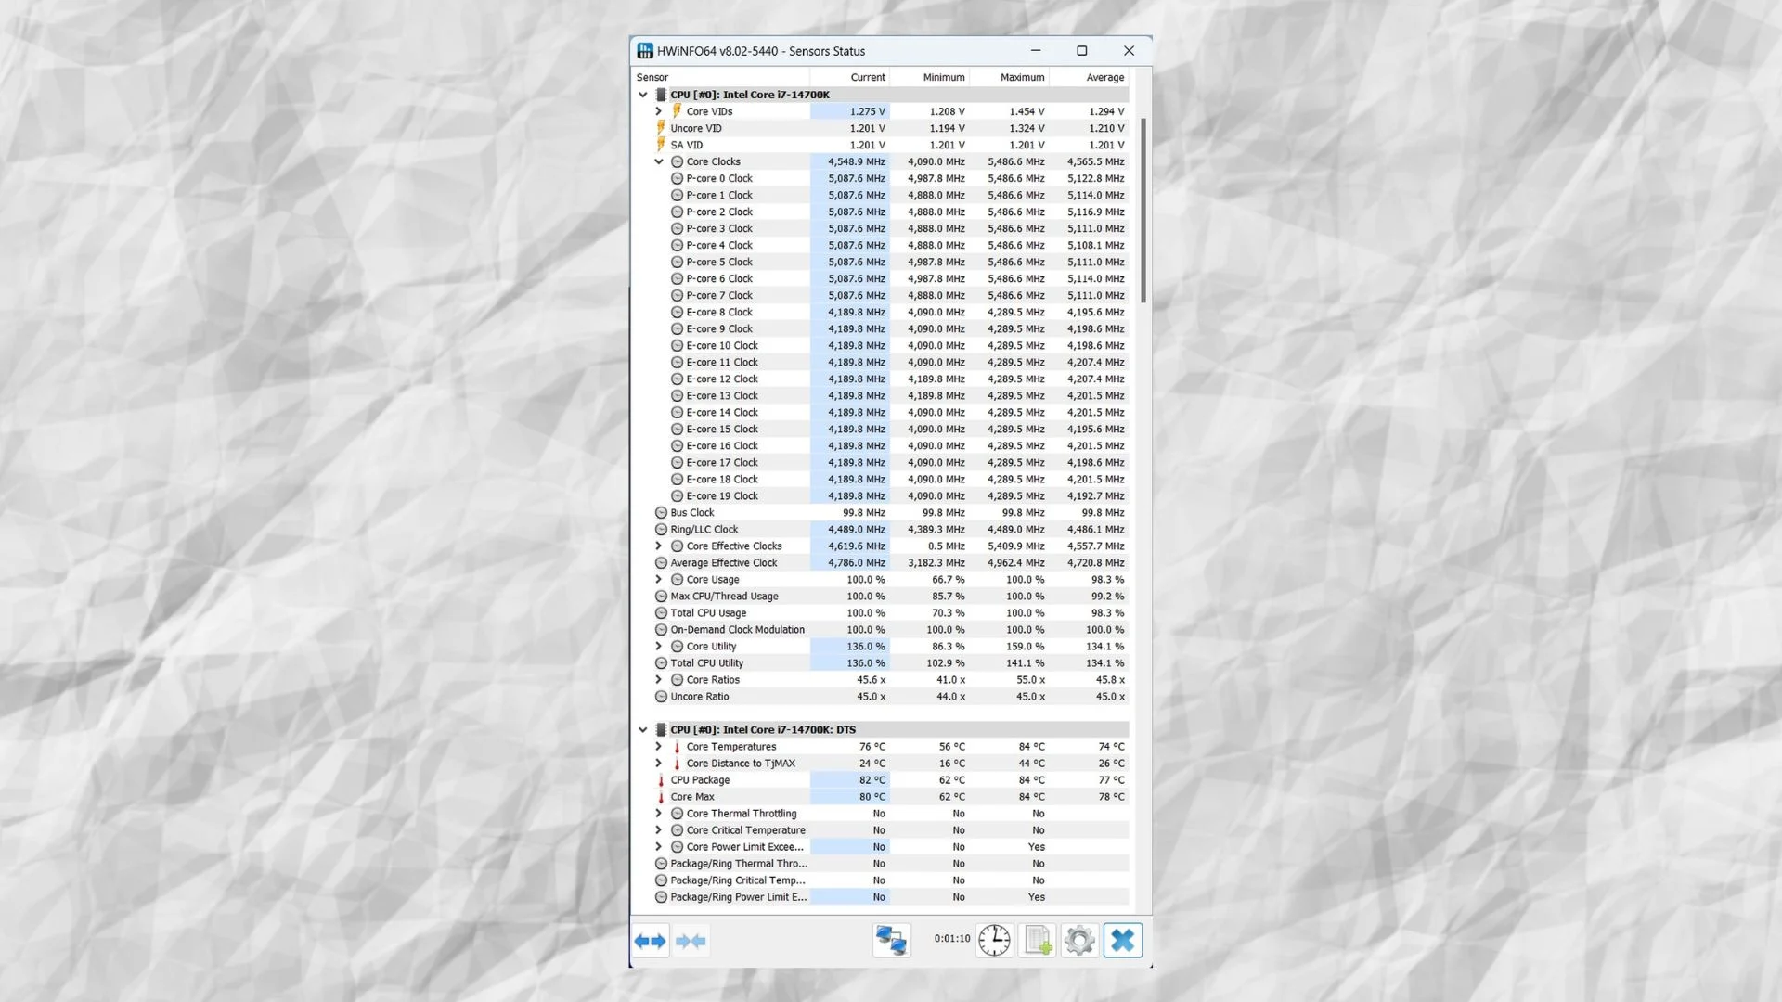Select the Total CPU Utility row

pos(881,663)
